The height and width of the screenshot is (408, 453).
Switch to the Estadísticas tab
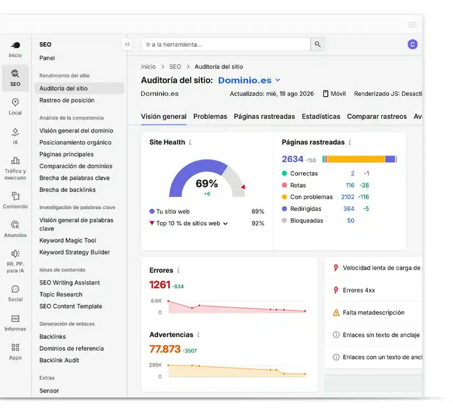coord(321,116)
